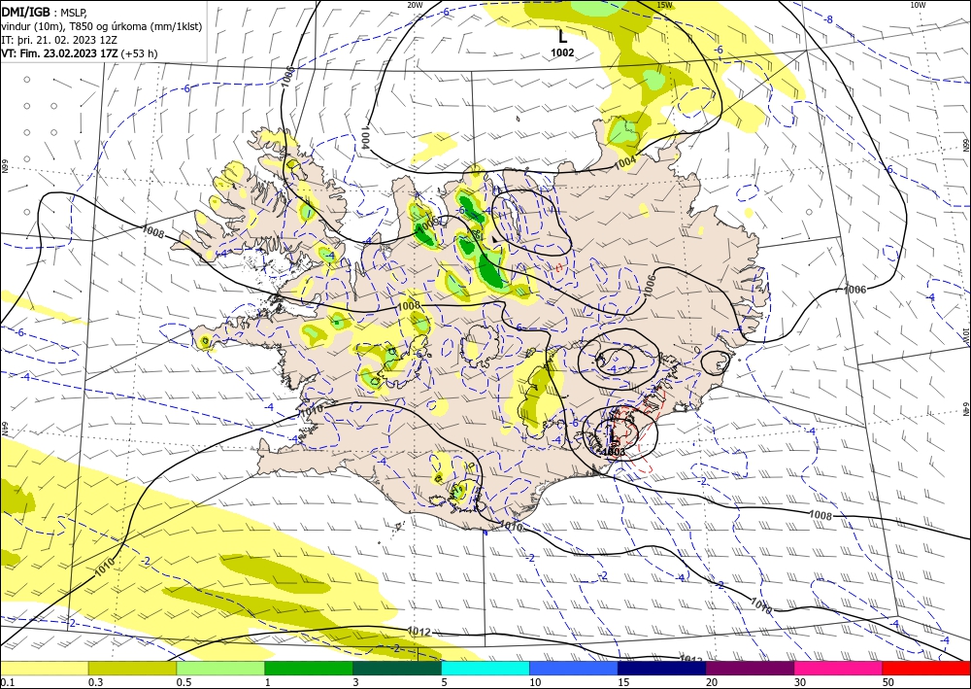Click the '1002' pressure value under L
The height and width of the screenshot is (689, 971).
(562, 52)
